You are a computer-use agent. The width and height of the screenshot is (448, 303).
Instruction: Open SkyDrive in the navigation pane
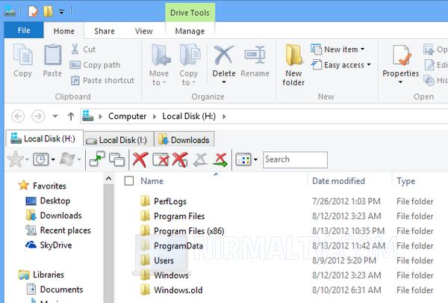(49, 245)
